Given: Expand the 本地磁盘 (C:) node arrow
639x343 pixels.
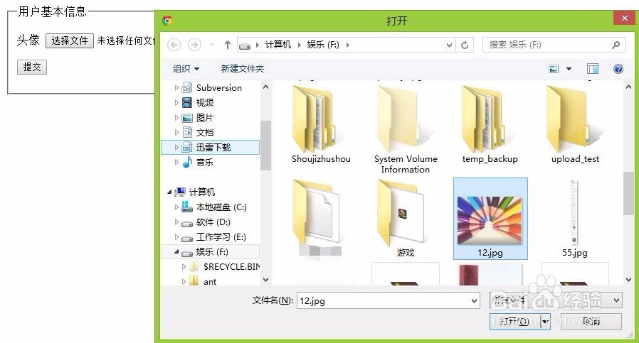Looking at the screenshot, I should pyautogui.click(x=176, y=207).
